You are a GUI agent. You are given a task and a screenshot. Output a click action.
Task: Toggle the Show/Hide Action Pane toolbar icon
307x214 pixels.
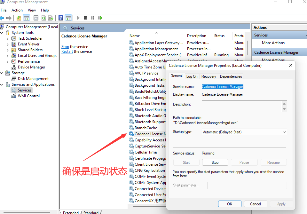point(68,18)
